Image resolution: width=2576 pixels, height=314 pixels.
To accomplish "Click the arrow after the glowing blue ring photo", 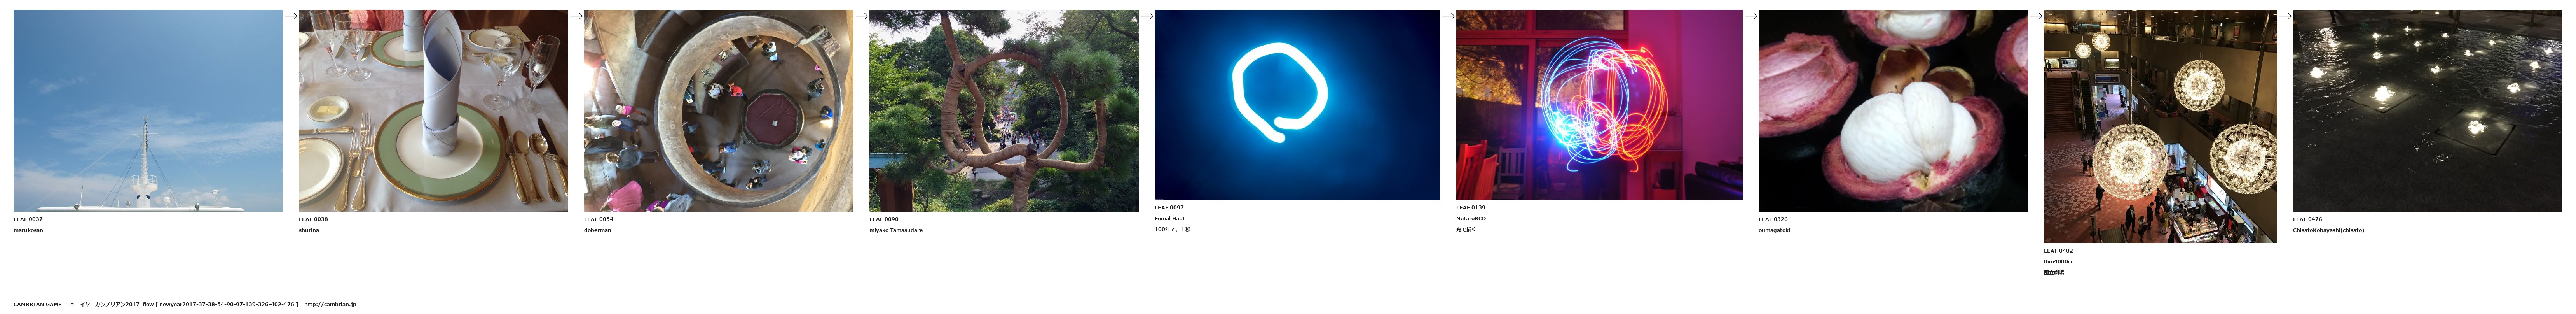I will [1448, 16].
